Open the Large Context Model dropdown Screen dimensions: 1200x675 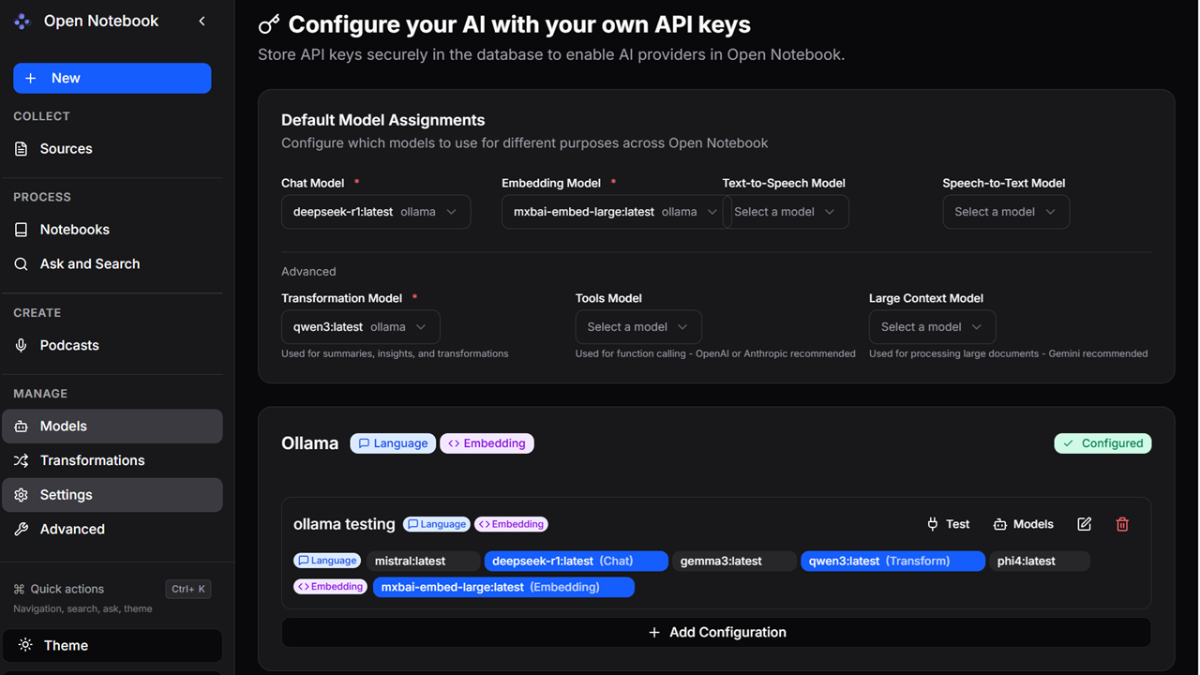(932, 327)
